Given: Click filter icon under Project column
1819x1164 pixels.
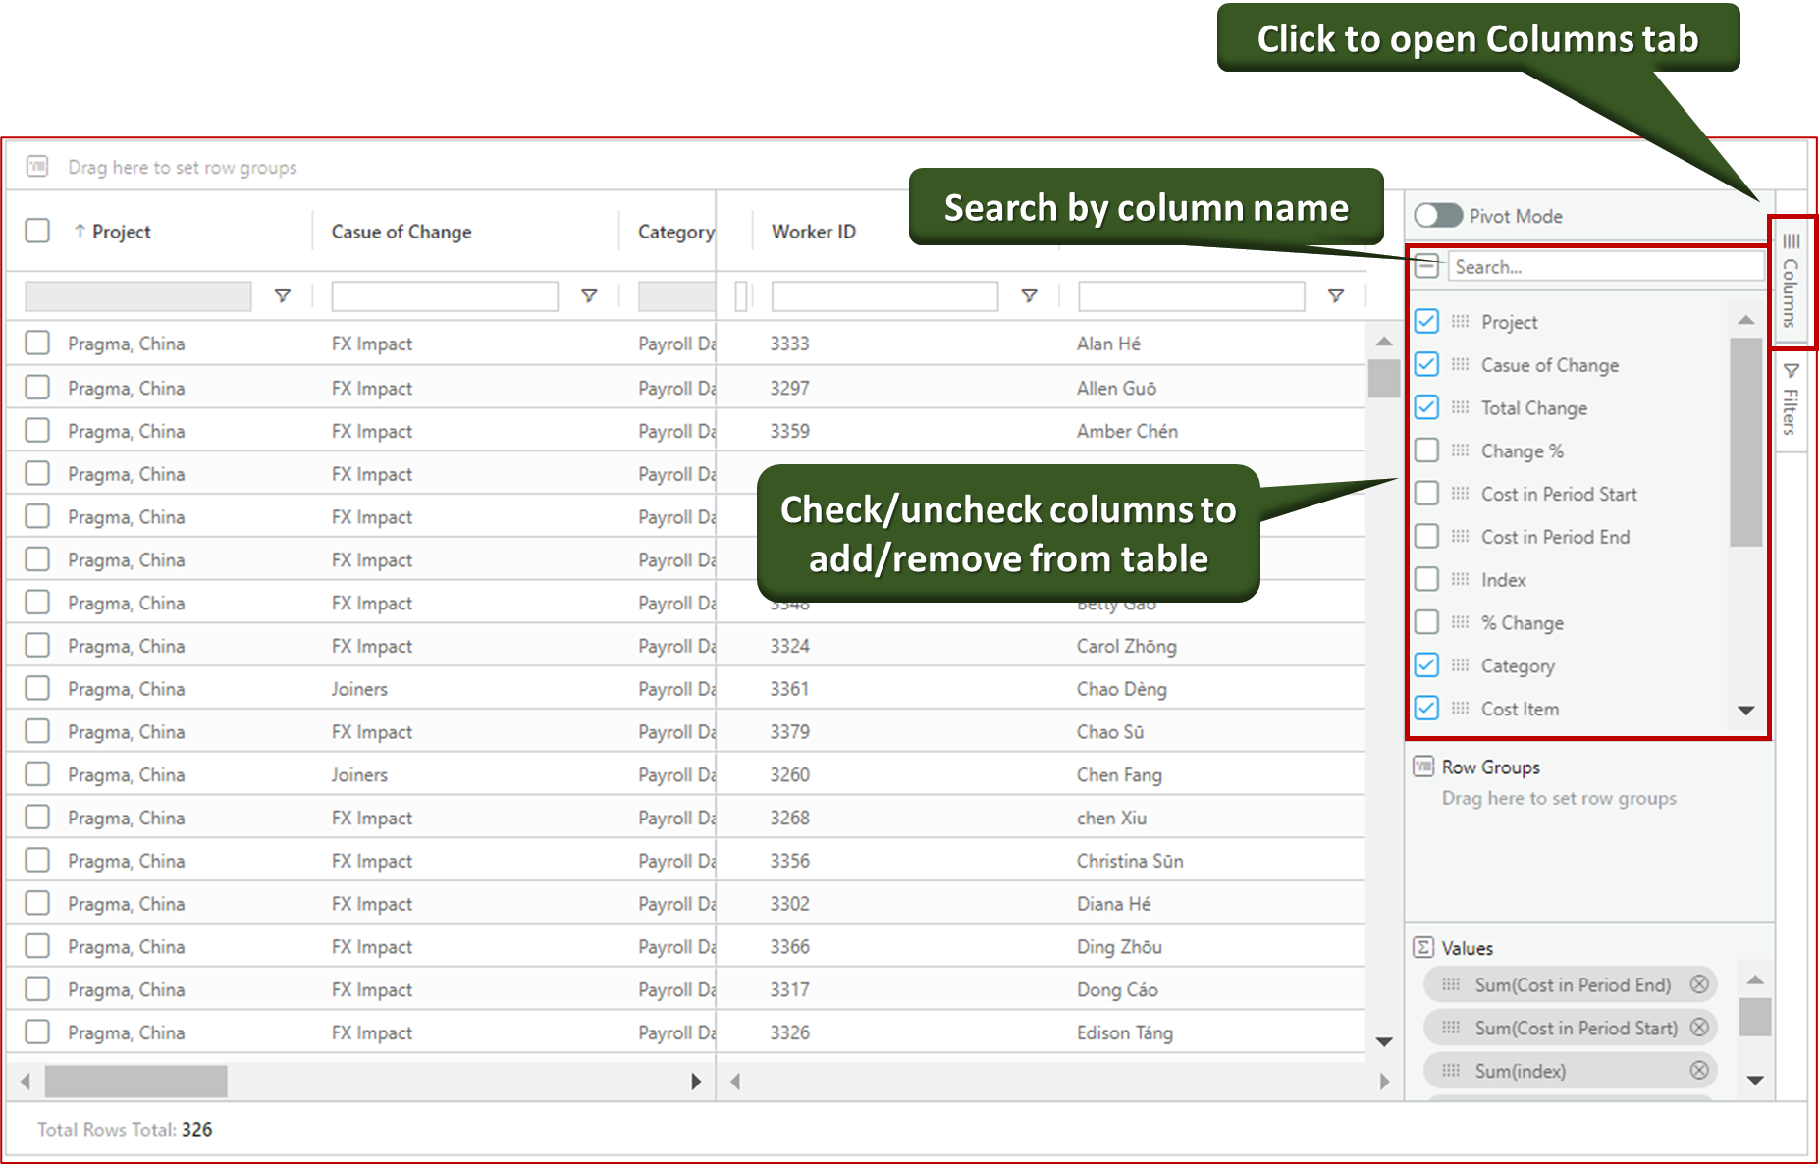Looking at the screenshot, I should coord(283,295).
